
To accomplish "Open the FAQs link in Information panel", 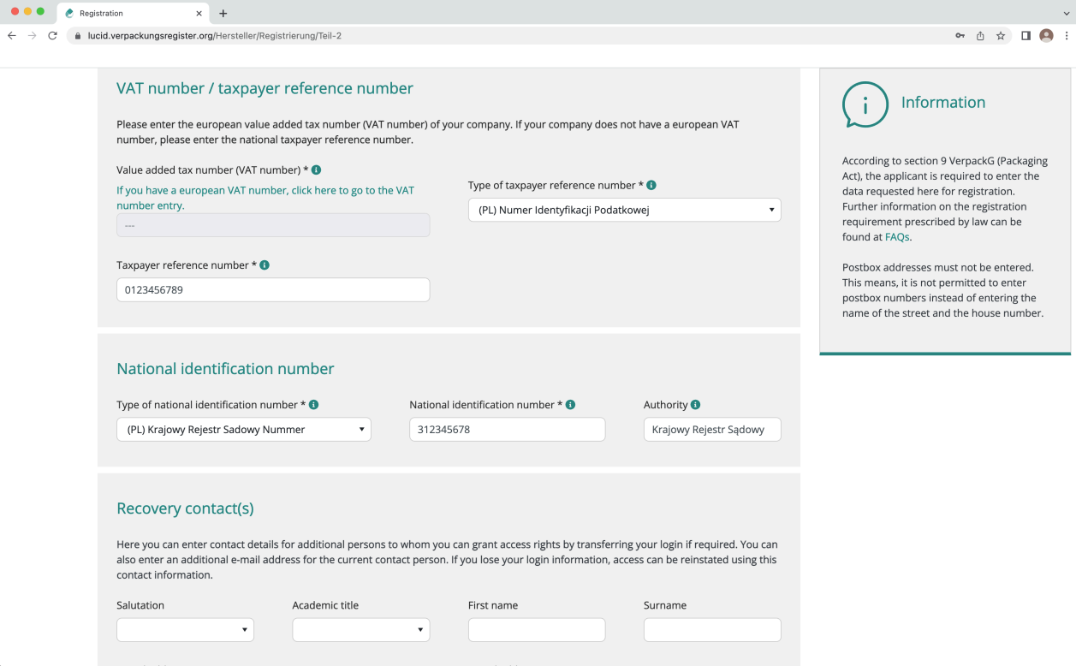I will (x=896, y=237).
